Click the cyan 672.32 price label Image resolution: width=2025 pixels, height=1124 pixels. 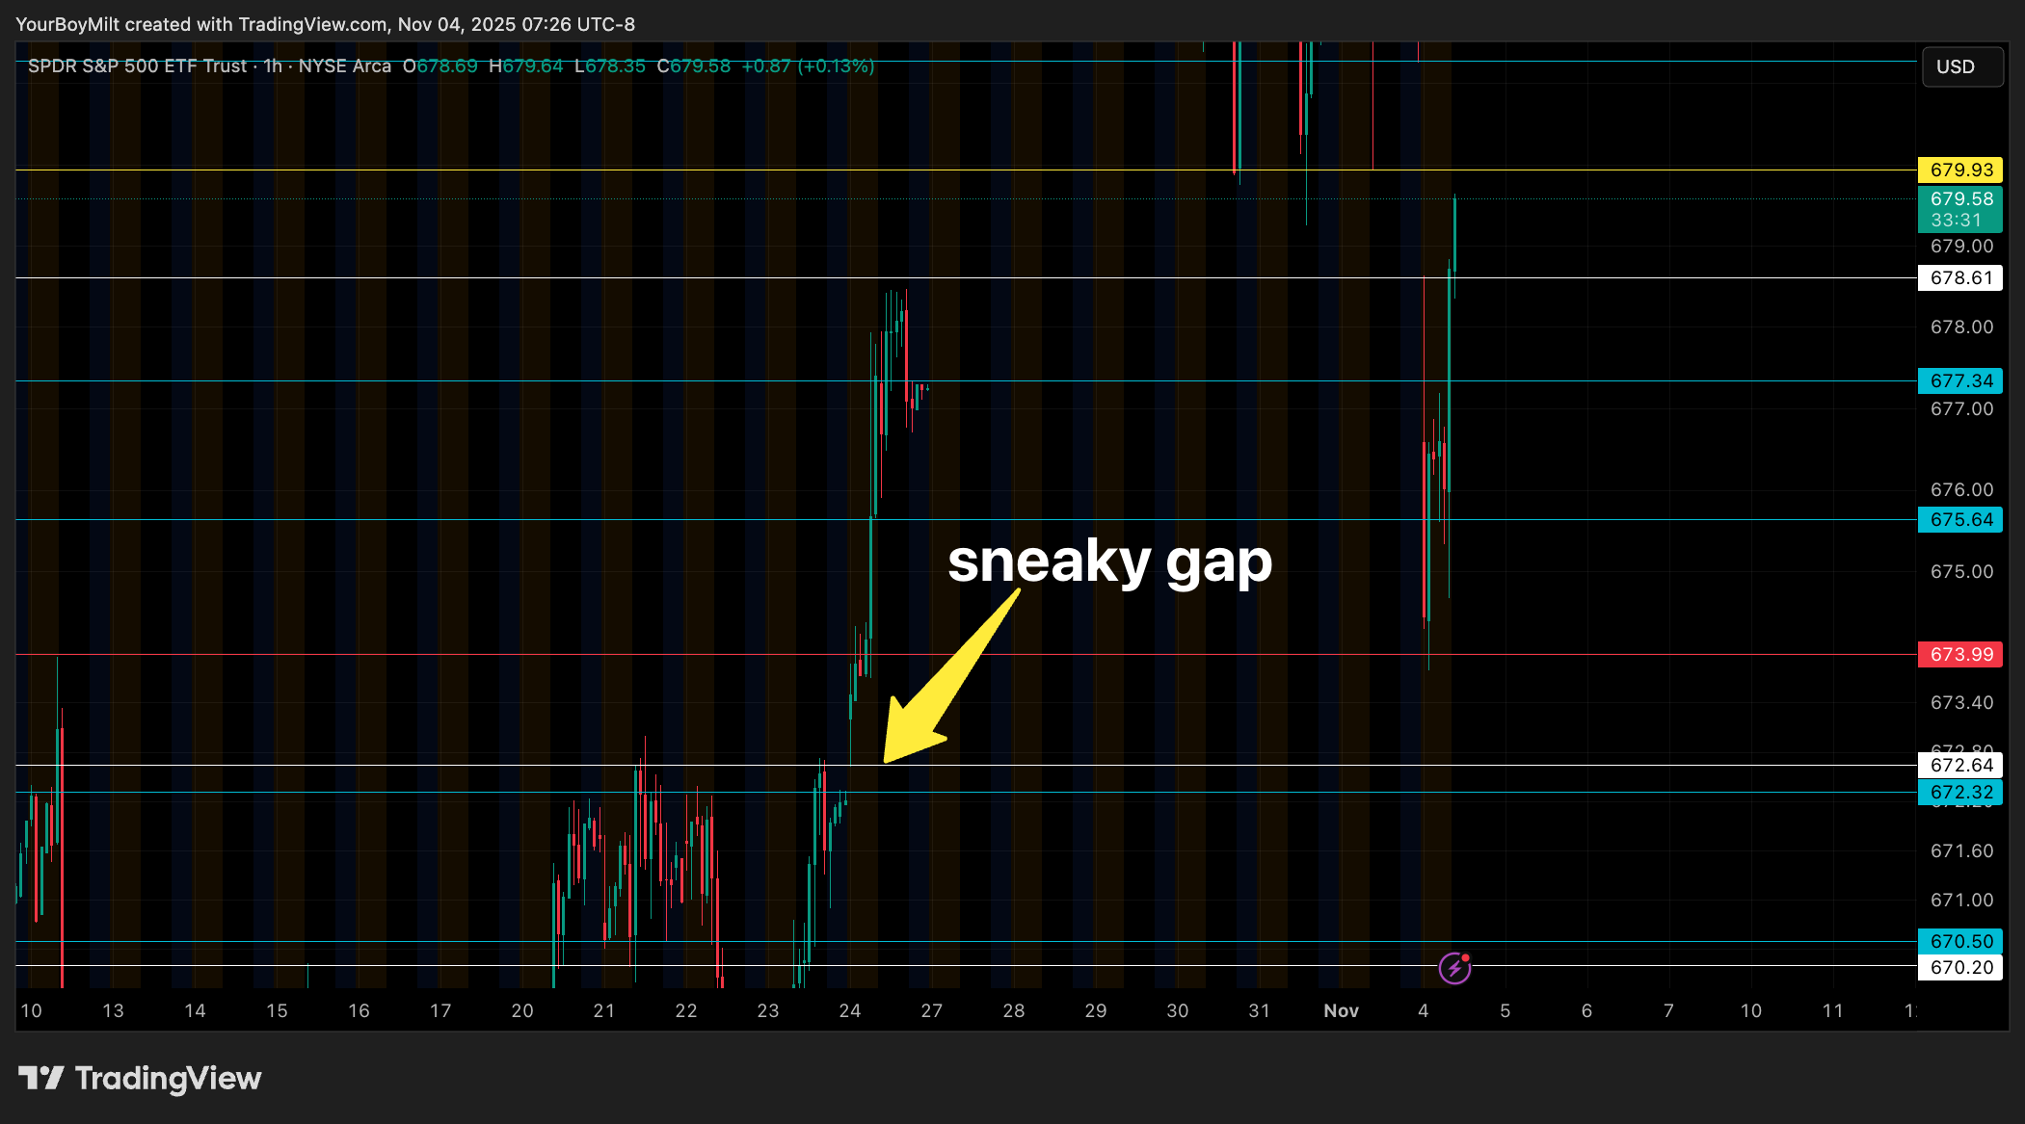point(1960,792)
